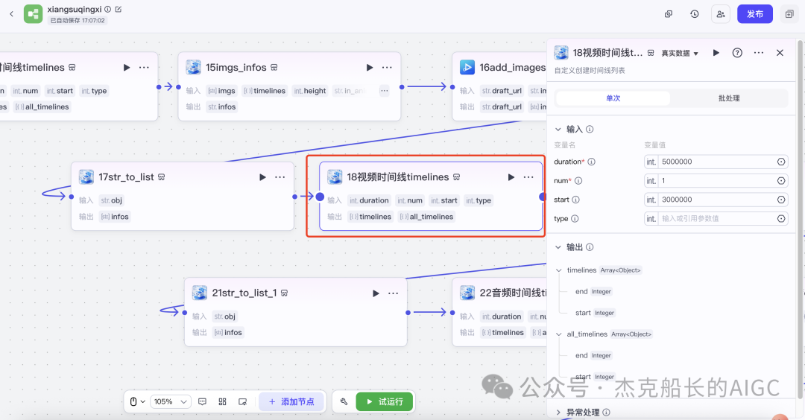Toggle the minimap icon in bottom toolbar
The image size is (805, 420).
pyautogui.click(x=243, y=401)
